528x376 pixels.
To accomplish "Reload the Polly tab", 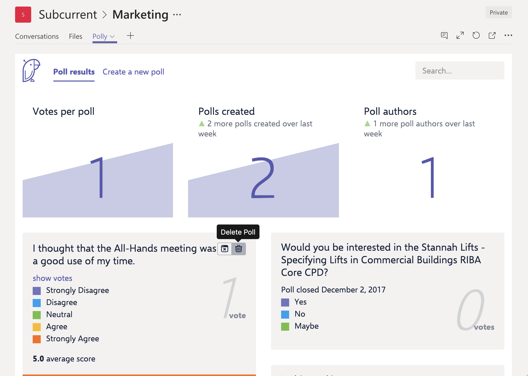I will pos(476,35).
